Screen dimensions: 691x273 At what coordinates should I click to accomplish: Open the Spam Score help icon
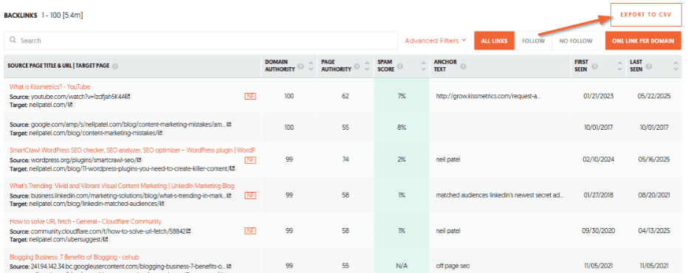point(399,67)
